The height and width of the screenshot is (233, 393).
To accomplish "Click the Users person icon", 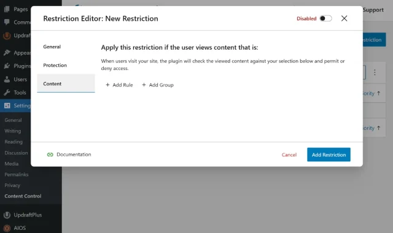I will (x=7, y=79).
